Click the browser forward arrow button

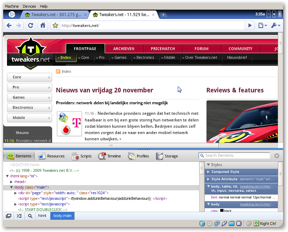pyautogui.click(x=19, y=25)
